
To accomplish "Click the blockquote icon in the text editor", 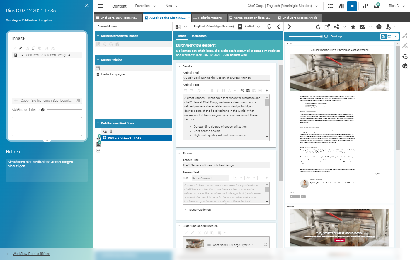I will 224,91.
